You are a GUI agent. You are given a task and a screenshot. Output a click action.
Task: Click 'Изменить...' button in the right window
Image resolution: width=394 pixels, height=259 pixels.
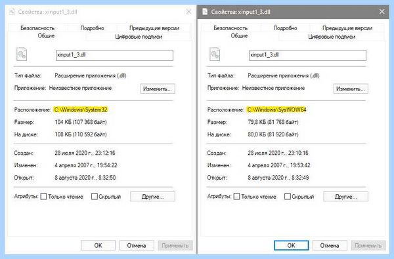[351, 89]
